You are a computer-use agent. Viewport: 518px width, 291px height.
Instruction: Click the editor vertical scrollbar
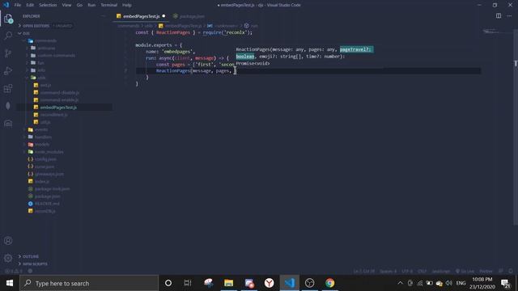[516, 127]
